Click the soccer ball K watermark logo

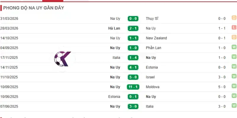point(63,59)
